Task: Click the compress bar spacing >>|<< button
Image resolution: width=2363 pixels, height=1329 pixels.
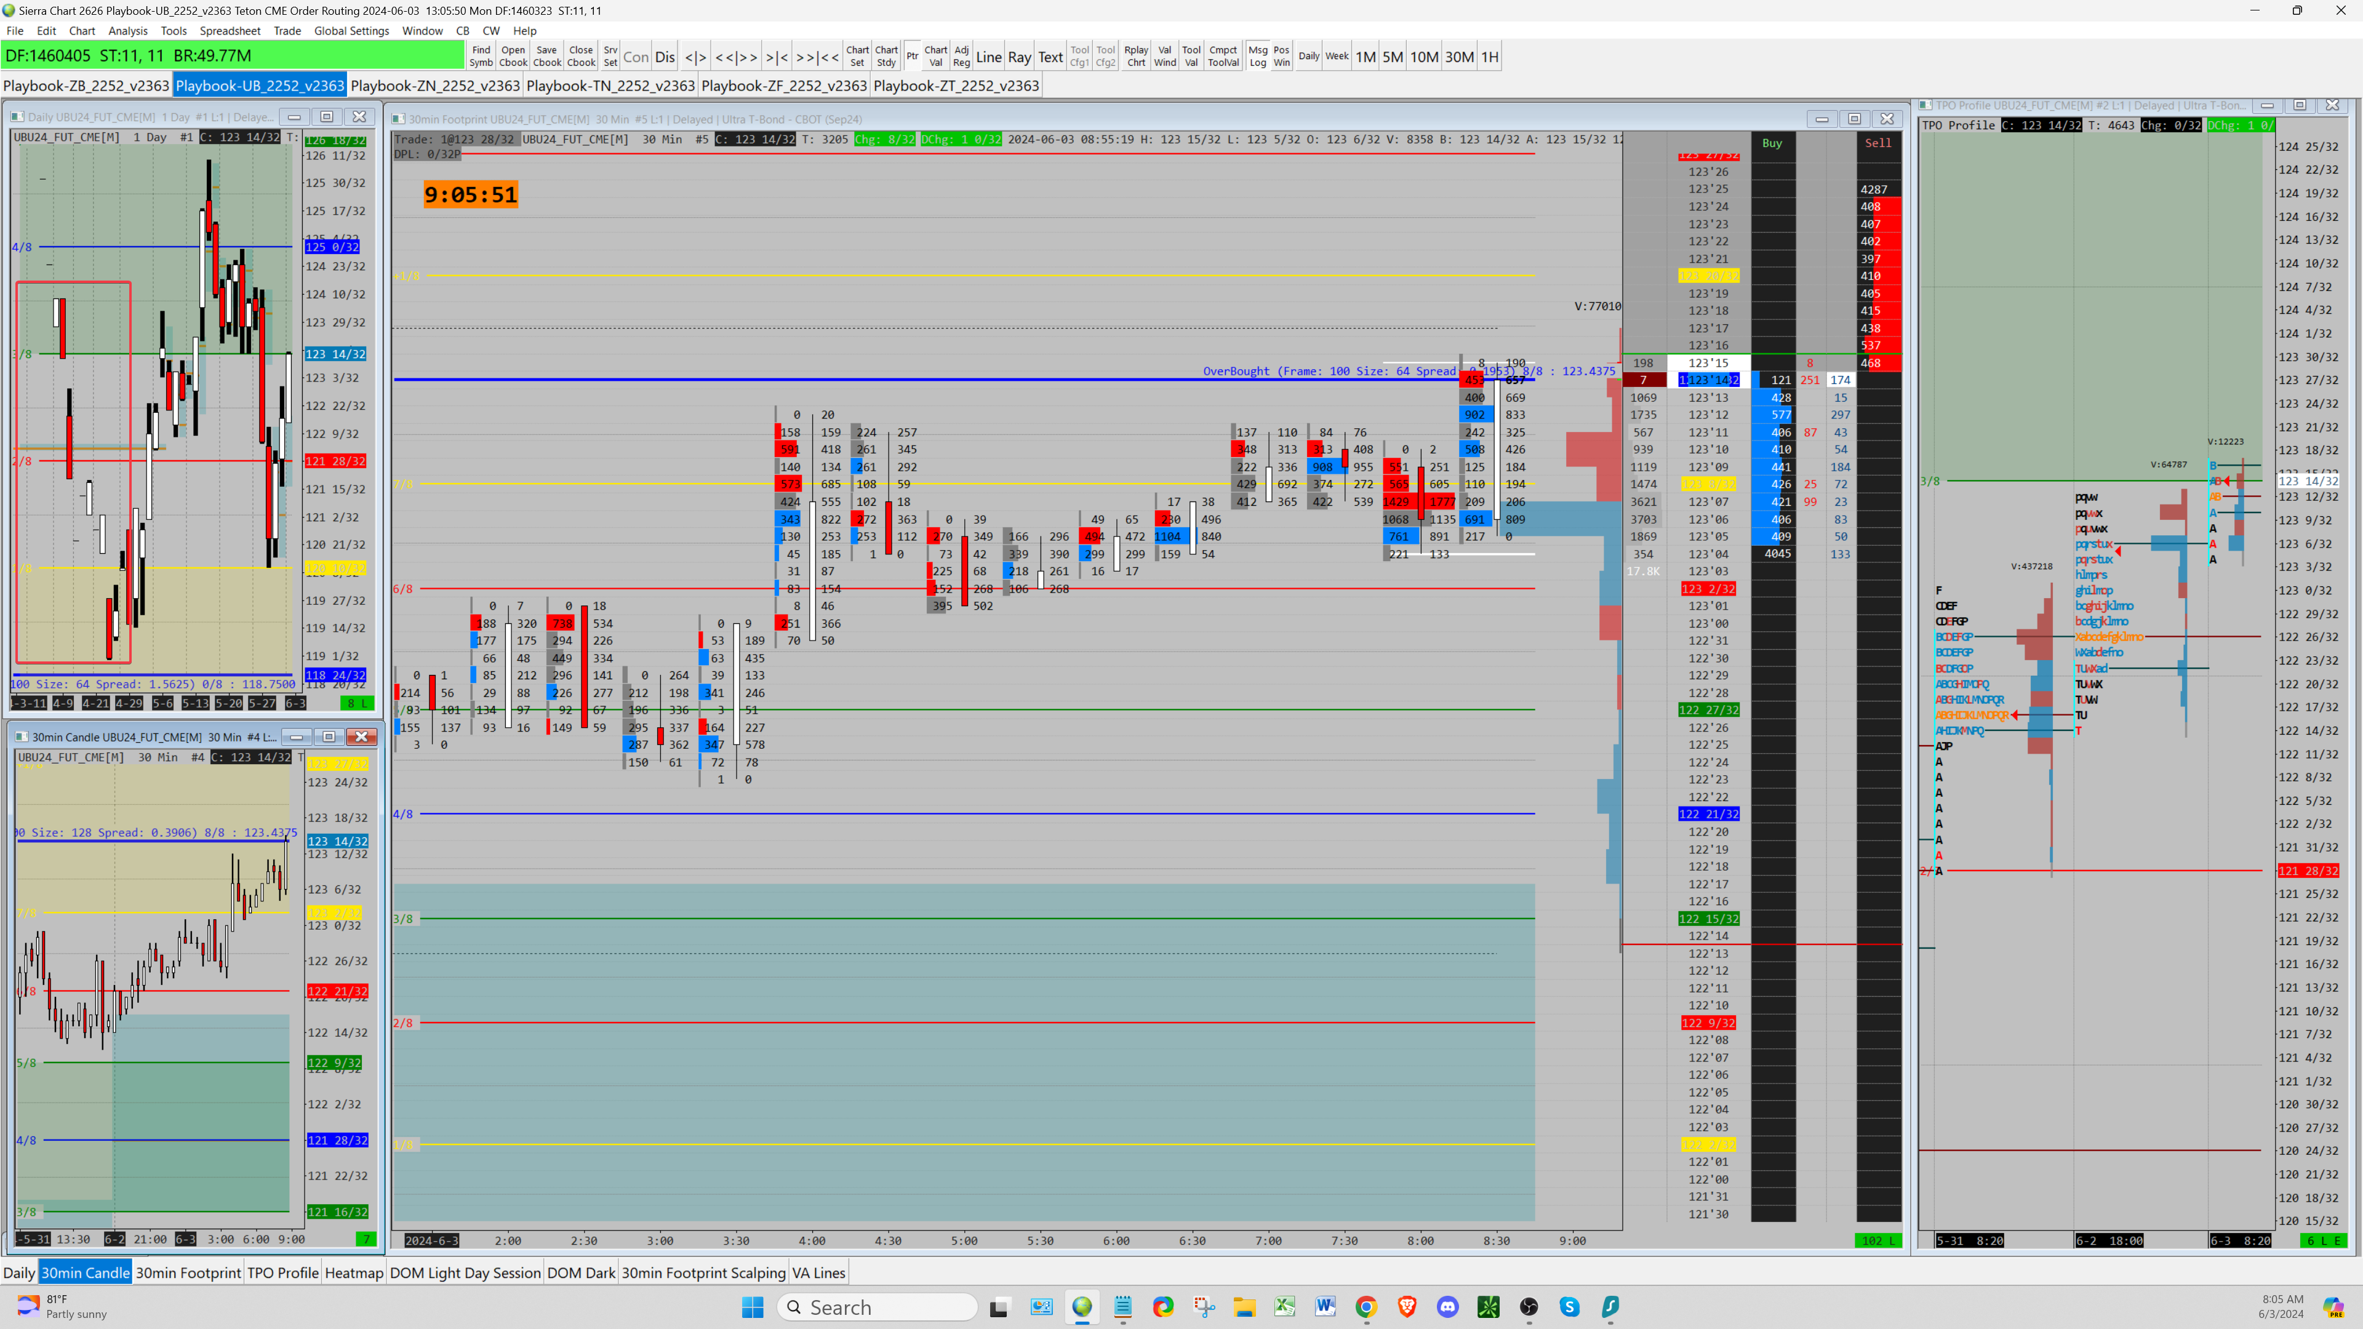Action: [x=817, y=57]
